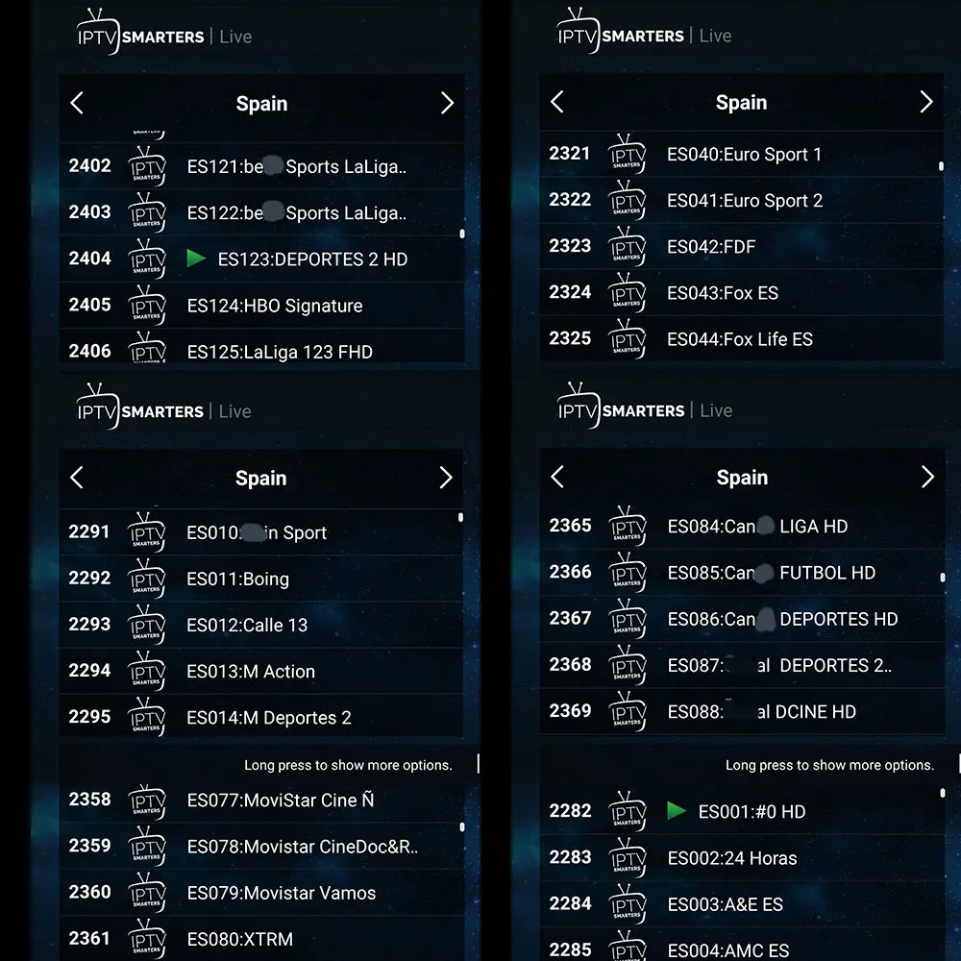Click the channel logo beside ES079:Movistar Vamos

147,892
